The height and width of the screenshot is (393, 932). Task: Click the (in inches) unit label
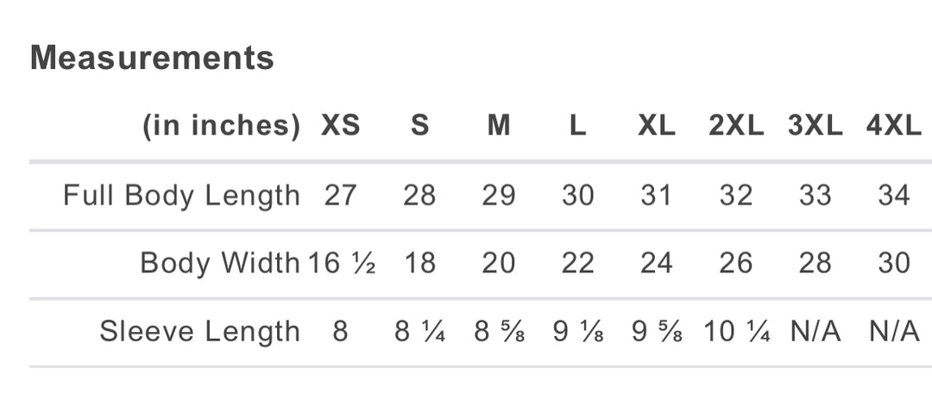[x=221, y=126]
